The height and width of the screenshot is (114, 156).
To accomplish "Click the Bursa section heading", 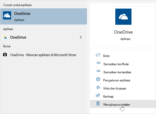I will coord(7,46).
